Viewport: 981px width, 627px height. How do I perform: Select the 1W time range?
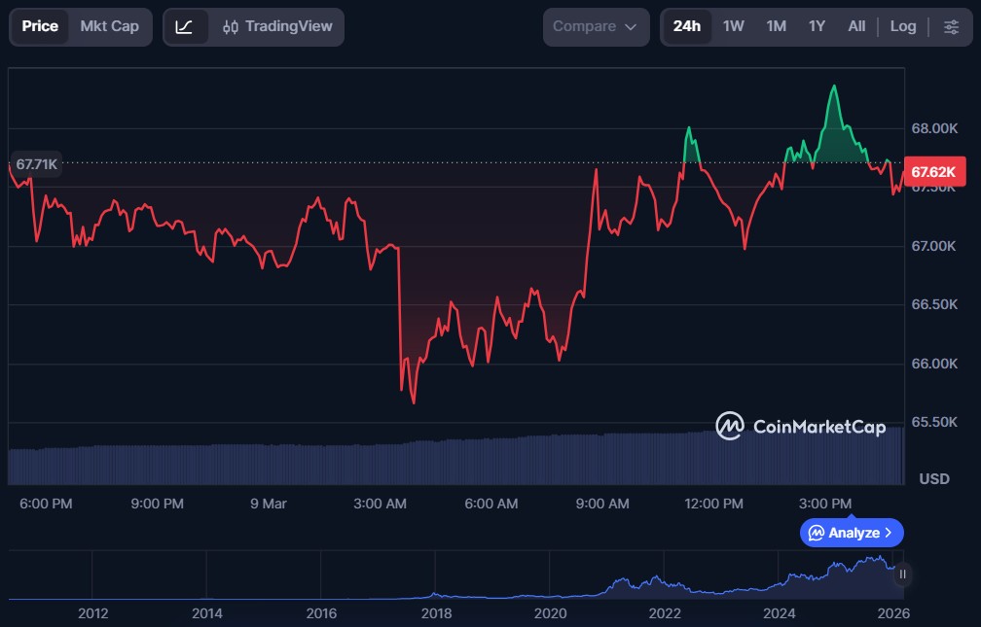[733, 26]
